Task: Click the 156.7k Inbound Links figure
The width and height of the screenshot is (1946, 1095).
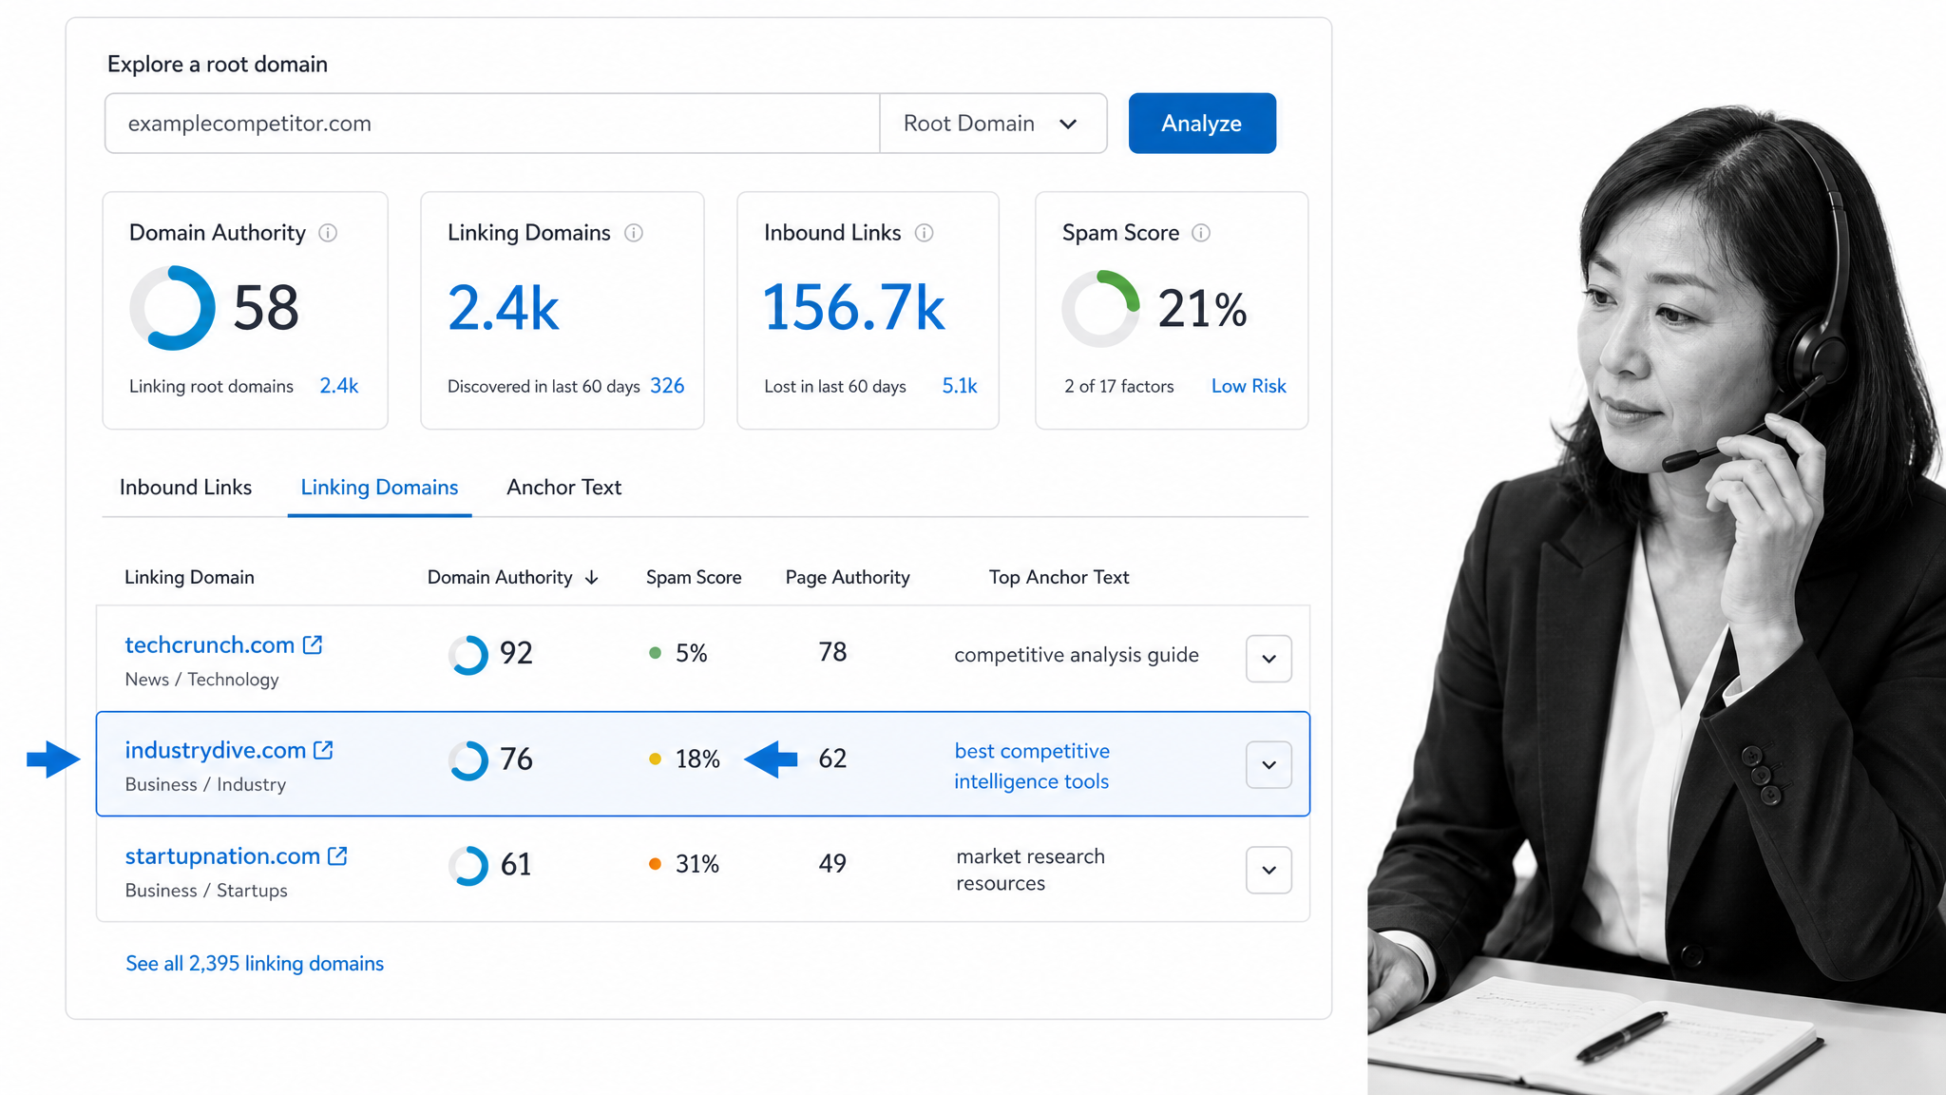Action: [854, 309]
